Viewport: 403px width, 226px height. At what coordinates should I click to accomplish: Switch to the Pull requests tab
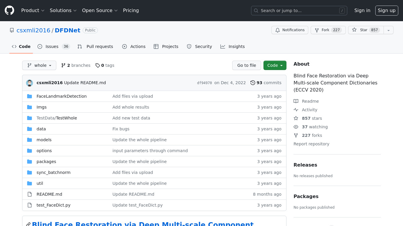(95, 46)
